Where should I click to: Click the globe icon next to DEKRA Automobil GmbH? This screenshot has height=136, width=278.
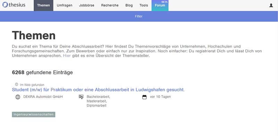(x=18, y=97)
